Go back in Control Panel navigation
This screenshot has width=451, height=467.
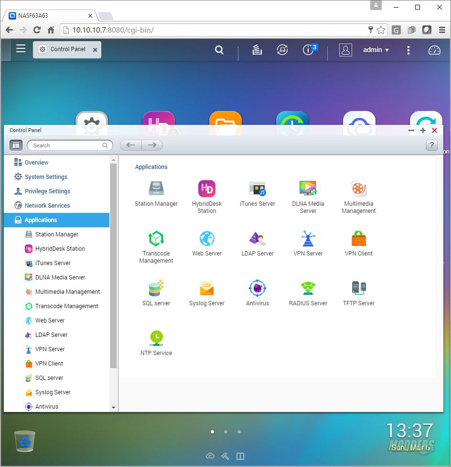pos(131,145)
